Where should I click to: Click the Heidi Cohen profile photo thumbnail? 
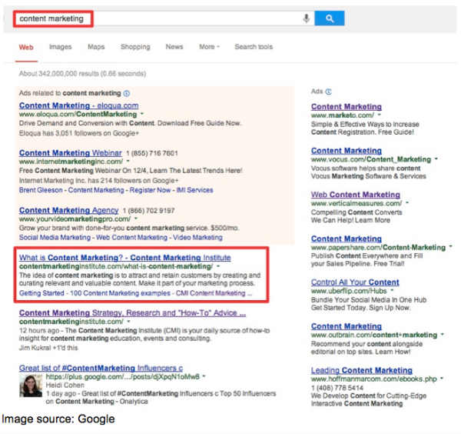(31, 386)
